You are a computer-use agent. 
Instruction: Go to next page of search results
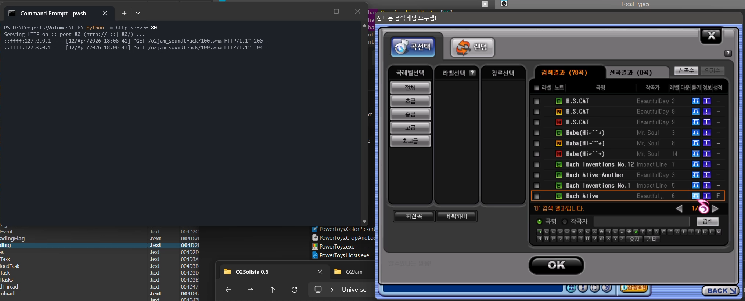point(715,209)
